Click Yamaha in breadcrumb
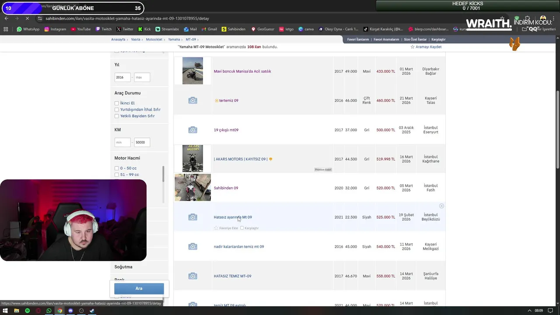Viewport: 560px width, 315px height. 174,39
